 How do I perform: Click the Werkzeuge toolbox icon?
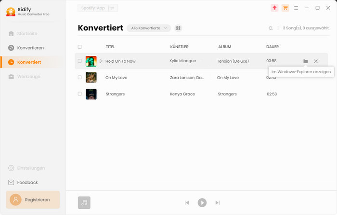pyautogui.click(x=11, y=77)
